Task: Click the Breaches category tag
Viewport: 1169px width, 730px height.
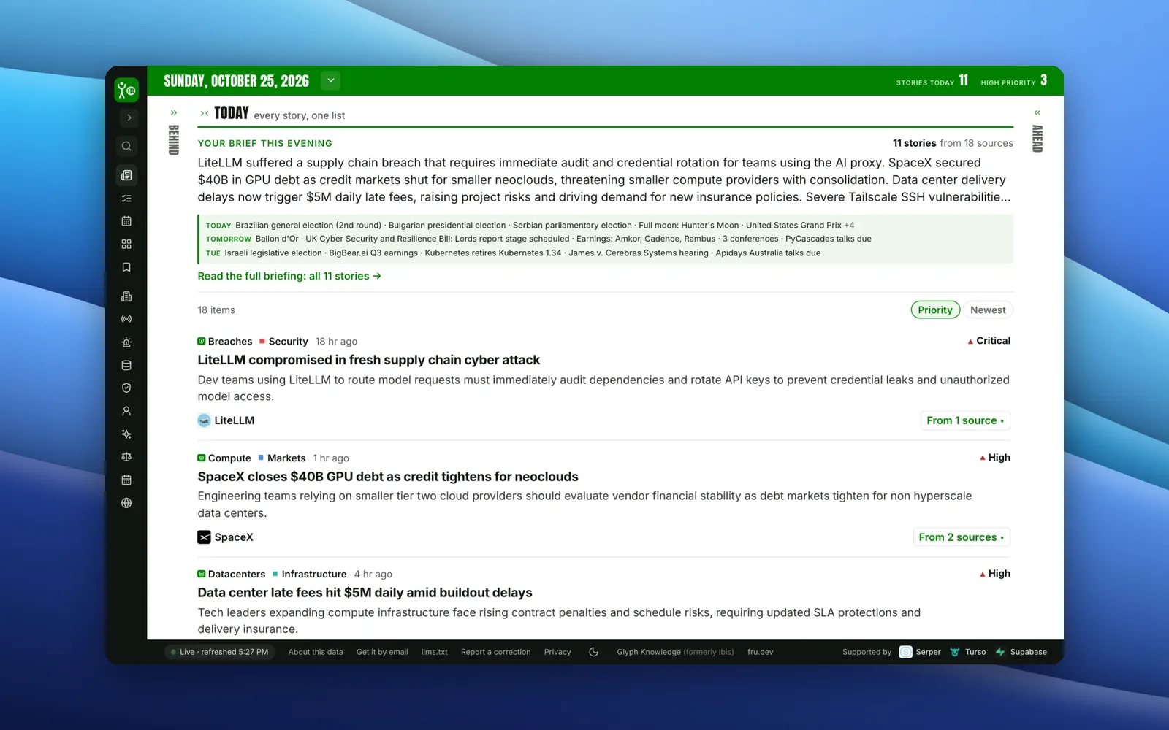Action: click(x=225, y=341)
